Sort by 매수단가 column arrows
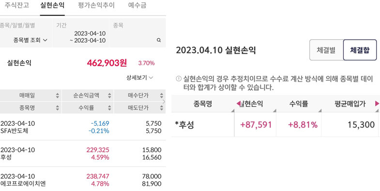This screenshot has width=380, height=191. point(162,95)
